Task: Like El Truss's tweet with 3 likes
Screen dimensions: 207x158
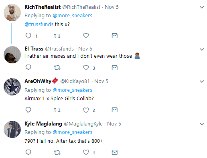Action: [x=86, y=68]
